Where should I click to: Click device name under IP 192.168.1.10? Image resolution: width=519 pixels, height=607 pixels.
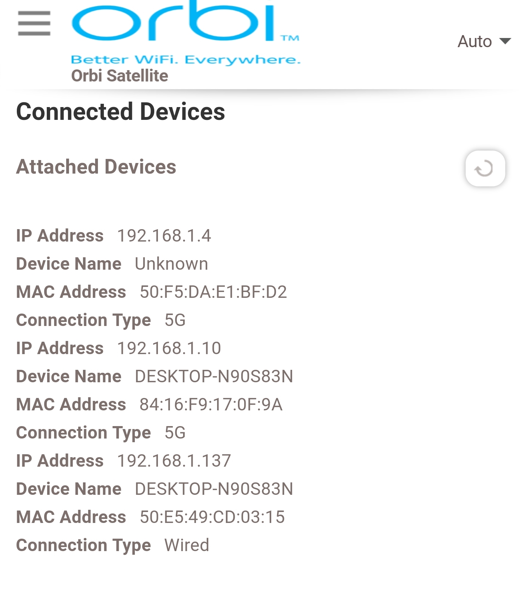(214, 376)
